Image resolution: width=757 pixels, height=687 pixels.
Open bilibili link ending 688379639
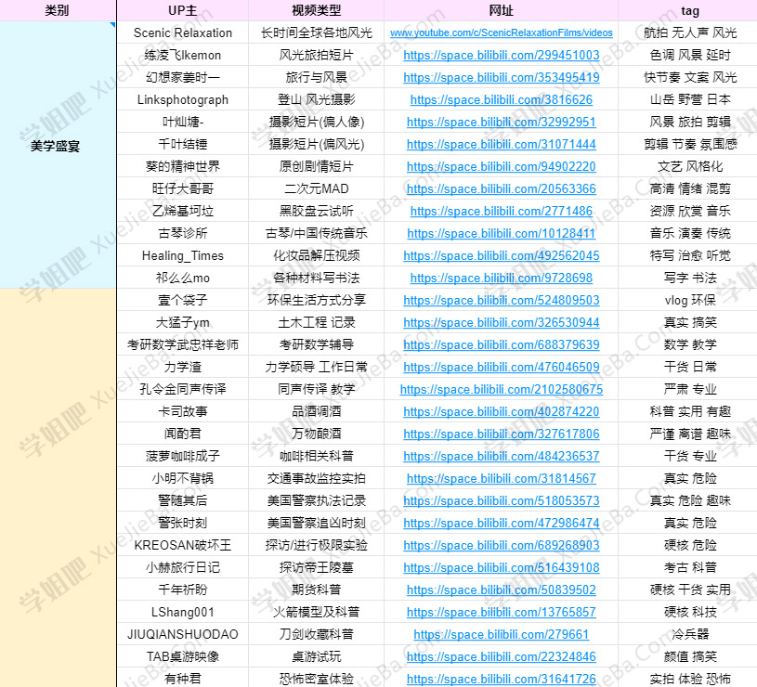coord(502,344)
